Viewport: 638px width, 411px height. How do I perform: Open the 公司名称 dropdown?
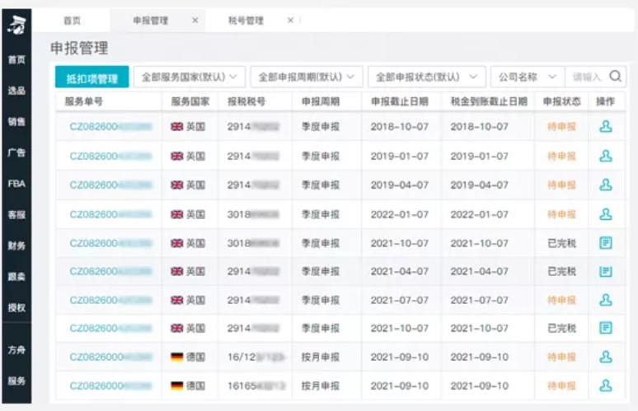[x=528, y=77]
